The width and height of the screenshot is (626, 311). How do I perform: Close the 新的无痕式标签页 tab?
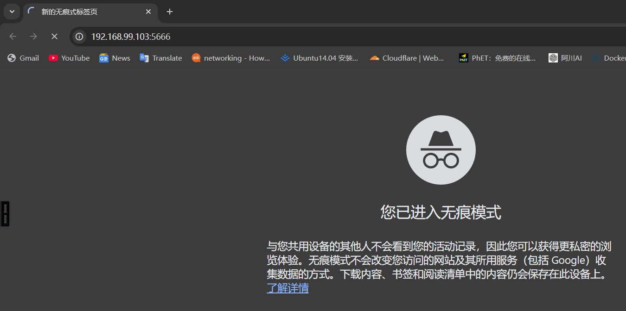tap(148, 12)
